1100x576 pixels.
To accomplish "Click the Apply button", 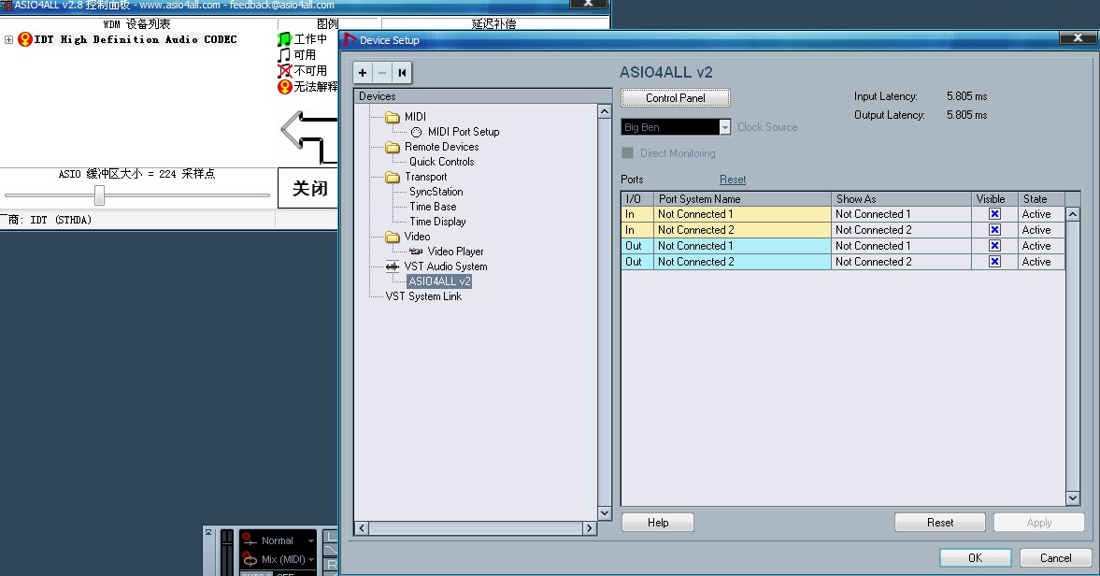I will click(1039, 523).
